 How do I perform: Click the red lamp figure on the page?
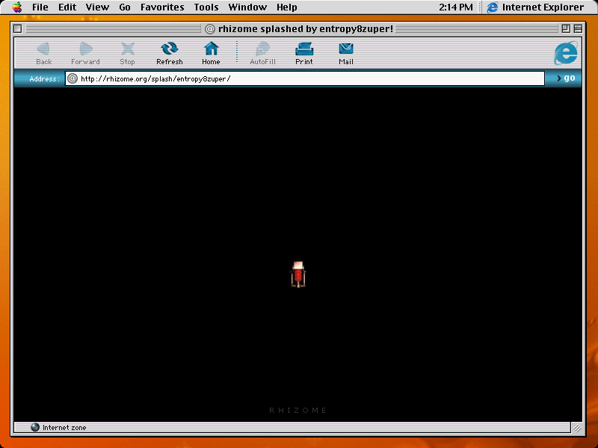pyautogui.click(x=298, y=274)
